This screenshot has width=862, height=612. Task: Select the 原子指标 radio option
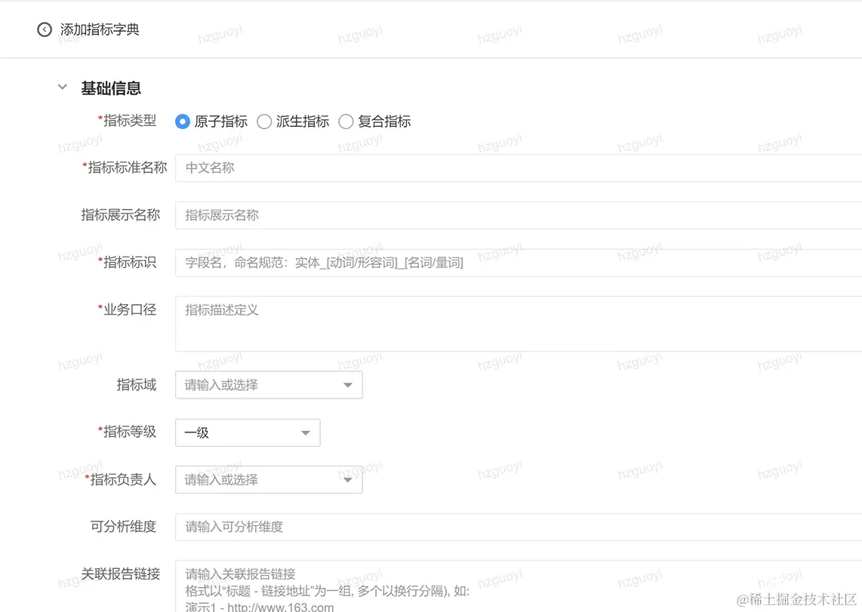tap(181, 121)
